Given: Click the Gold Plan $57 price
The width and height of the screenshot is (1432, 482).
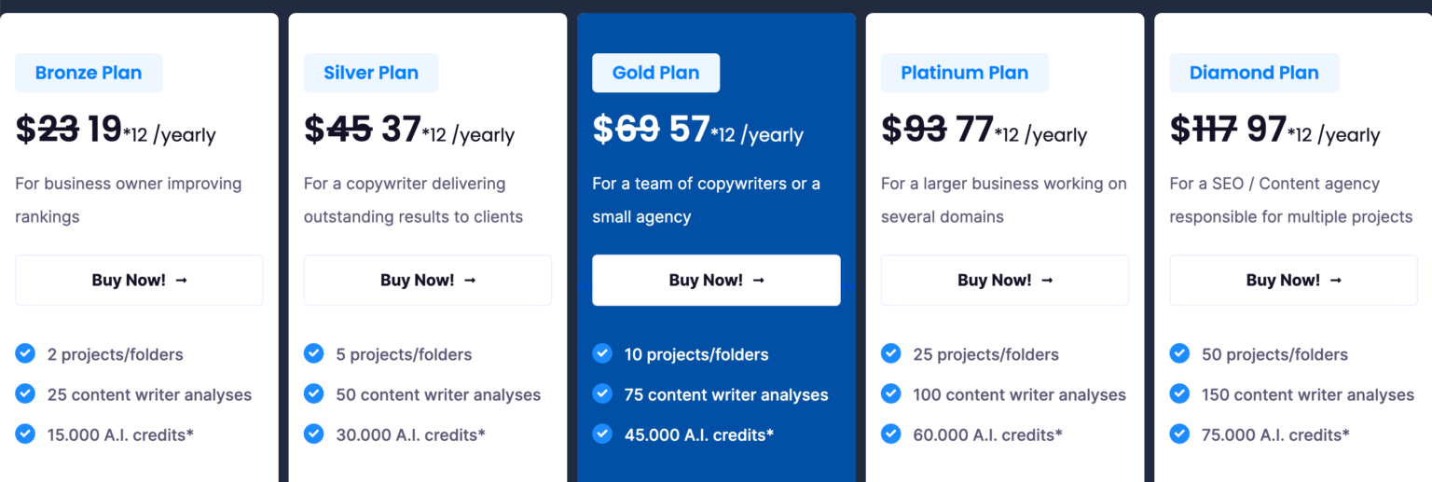Looking at the screenshot, I should pos(689,130).
